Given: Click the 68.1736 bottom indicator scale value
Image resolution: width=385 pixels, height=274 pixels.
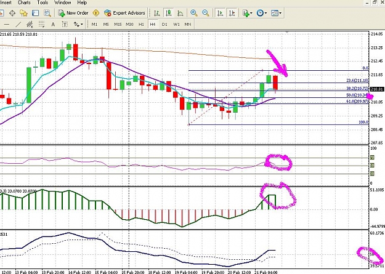Looking at the screenshot, I should point(377,233).
